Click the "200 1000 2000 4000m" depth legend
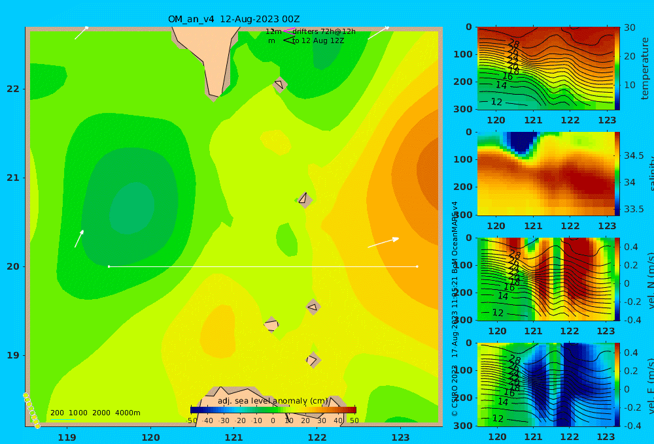The width and height of the screenshot is (654, 444). [x=95, y=413]
